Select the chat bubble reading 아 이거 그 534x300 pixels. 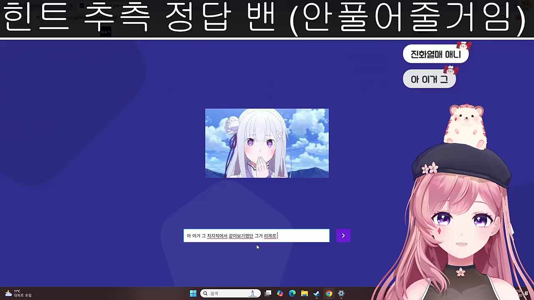pos(429,79)
